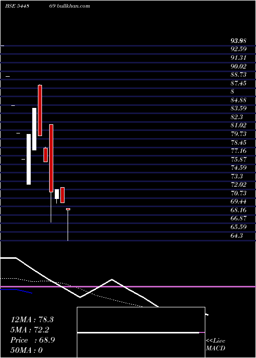Click the 79.73 price axis label
Viewport: 256px width, 358px height.
tap(239, 134)
